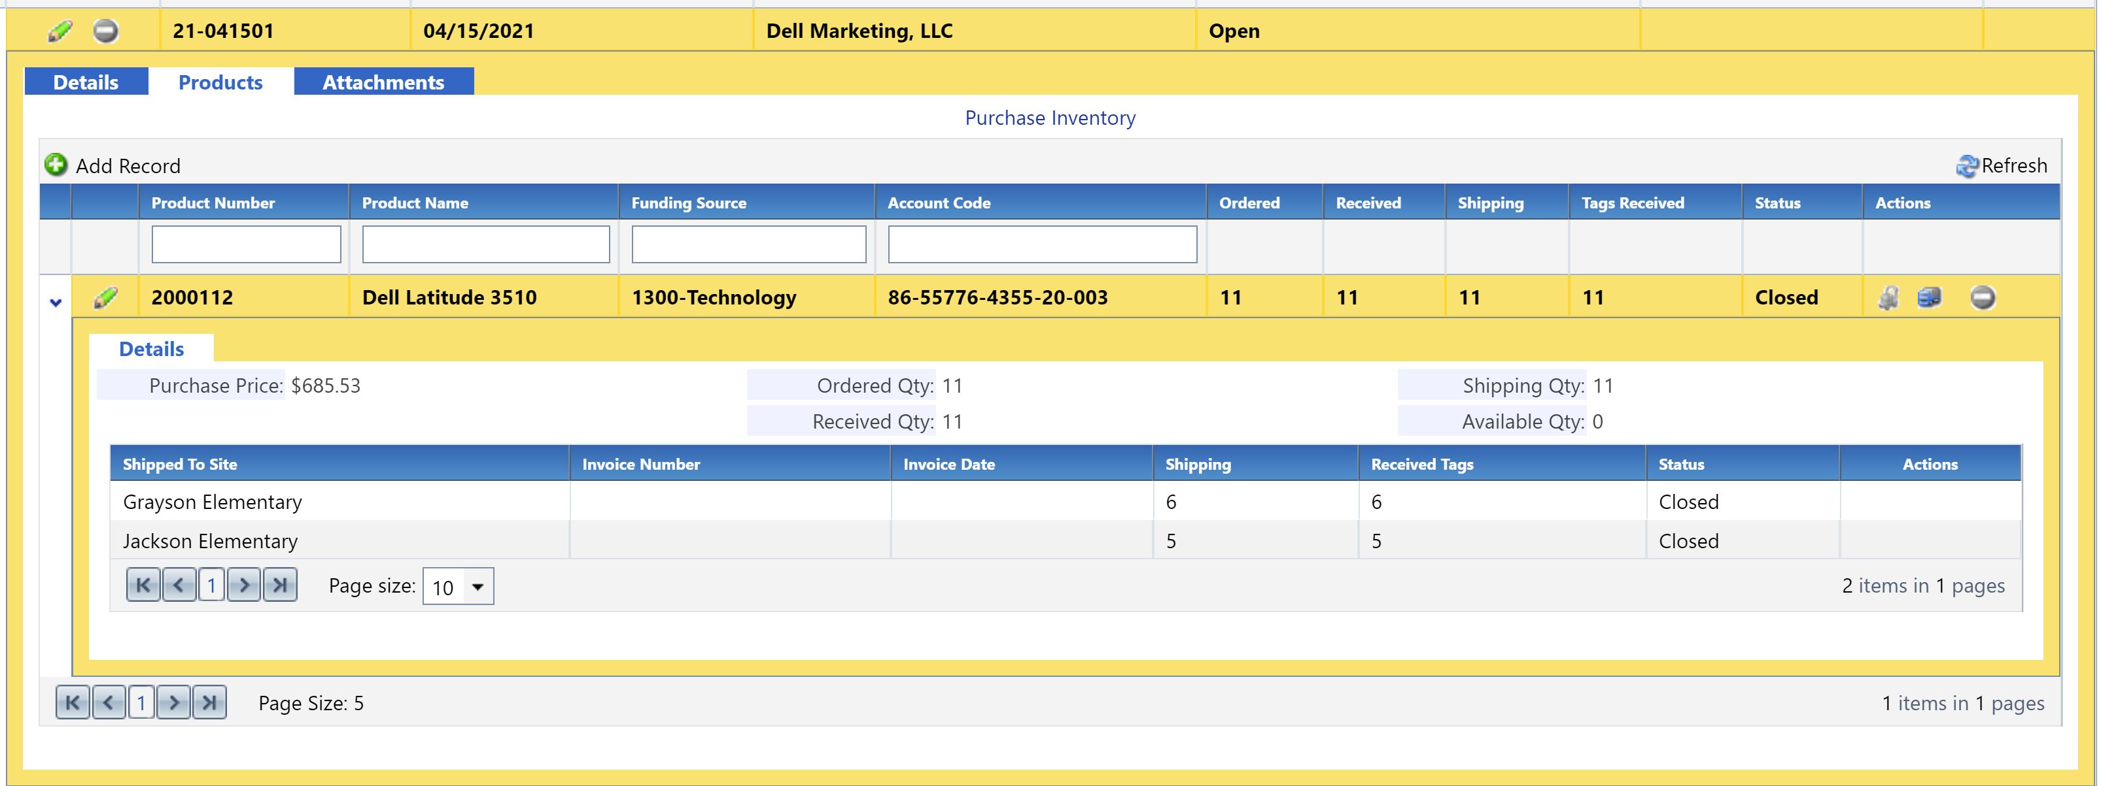
Task: Click the green Add Record plus icon
Action: point(56,165)
